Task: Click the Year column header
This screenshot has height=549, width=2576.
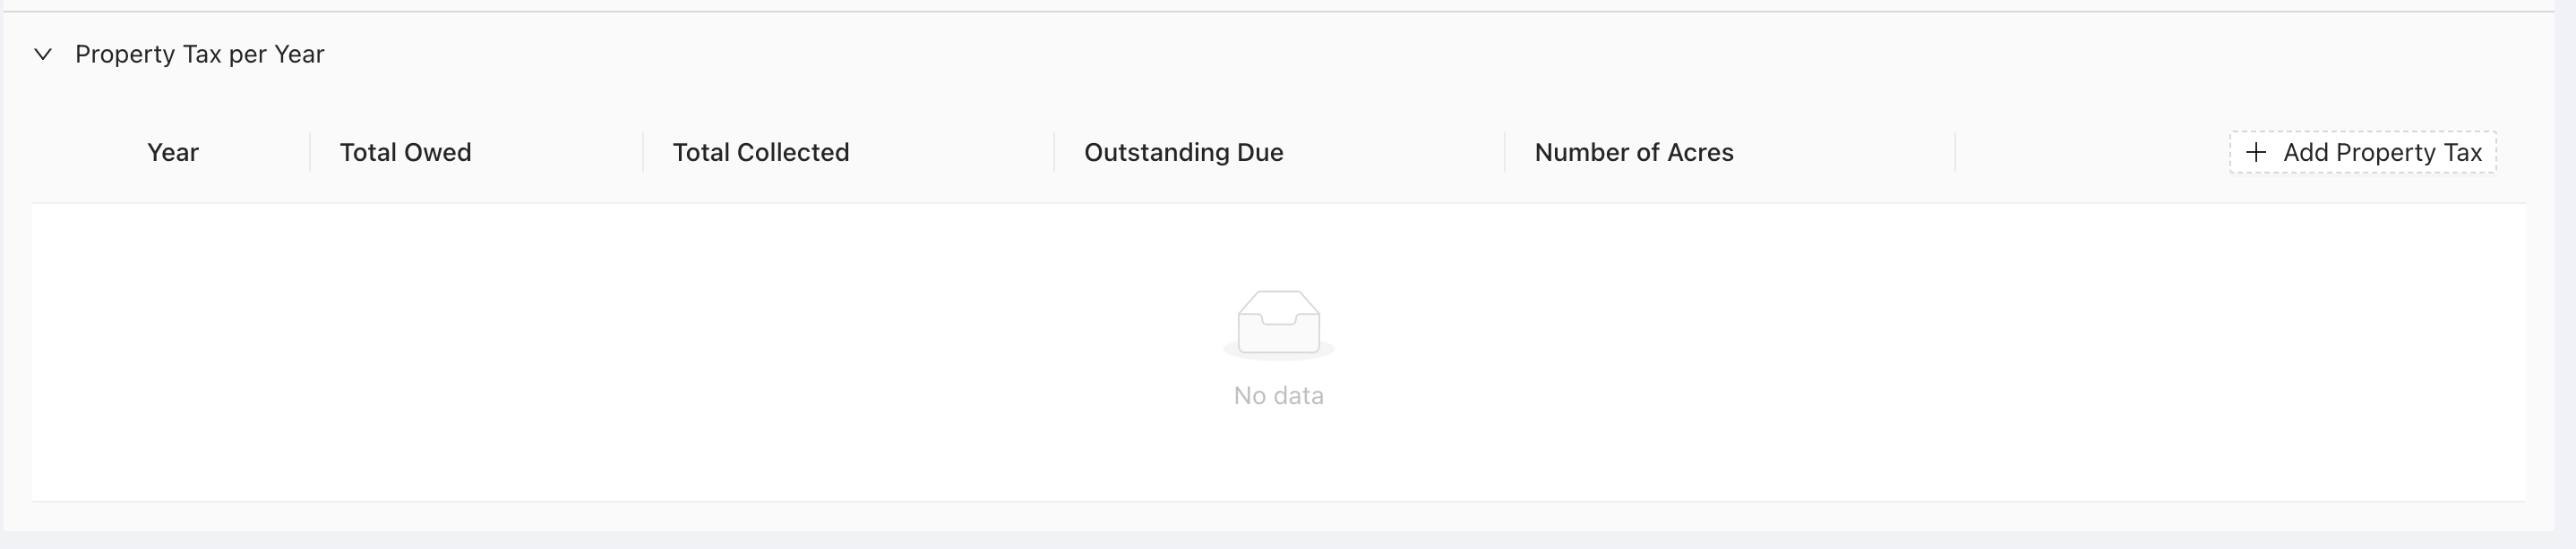Action: tap(173, 152)
